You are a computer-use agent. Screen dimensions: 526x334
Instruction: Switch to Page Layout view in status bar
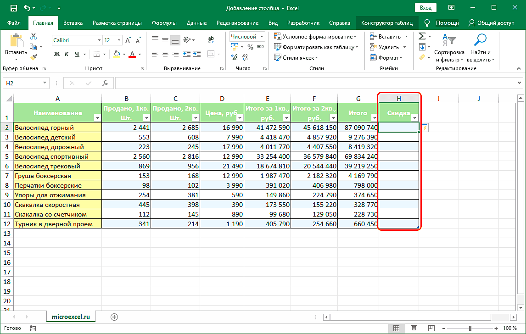click(414, 328)
